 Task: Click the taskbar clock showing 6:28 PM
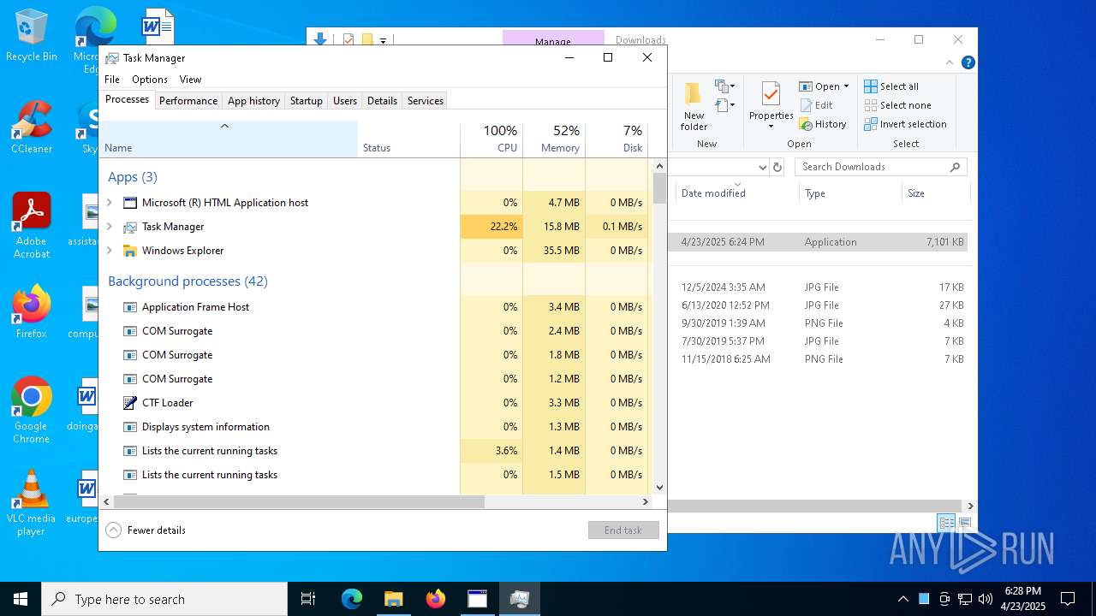pyautogui.click(x=1023, y=599)
